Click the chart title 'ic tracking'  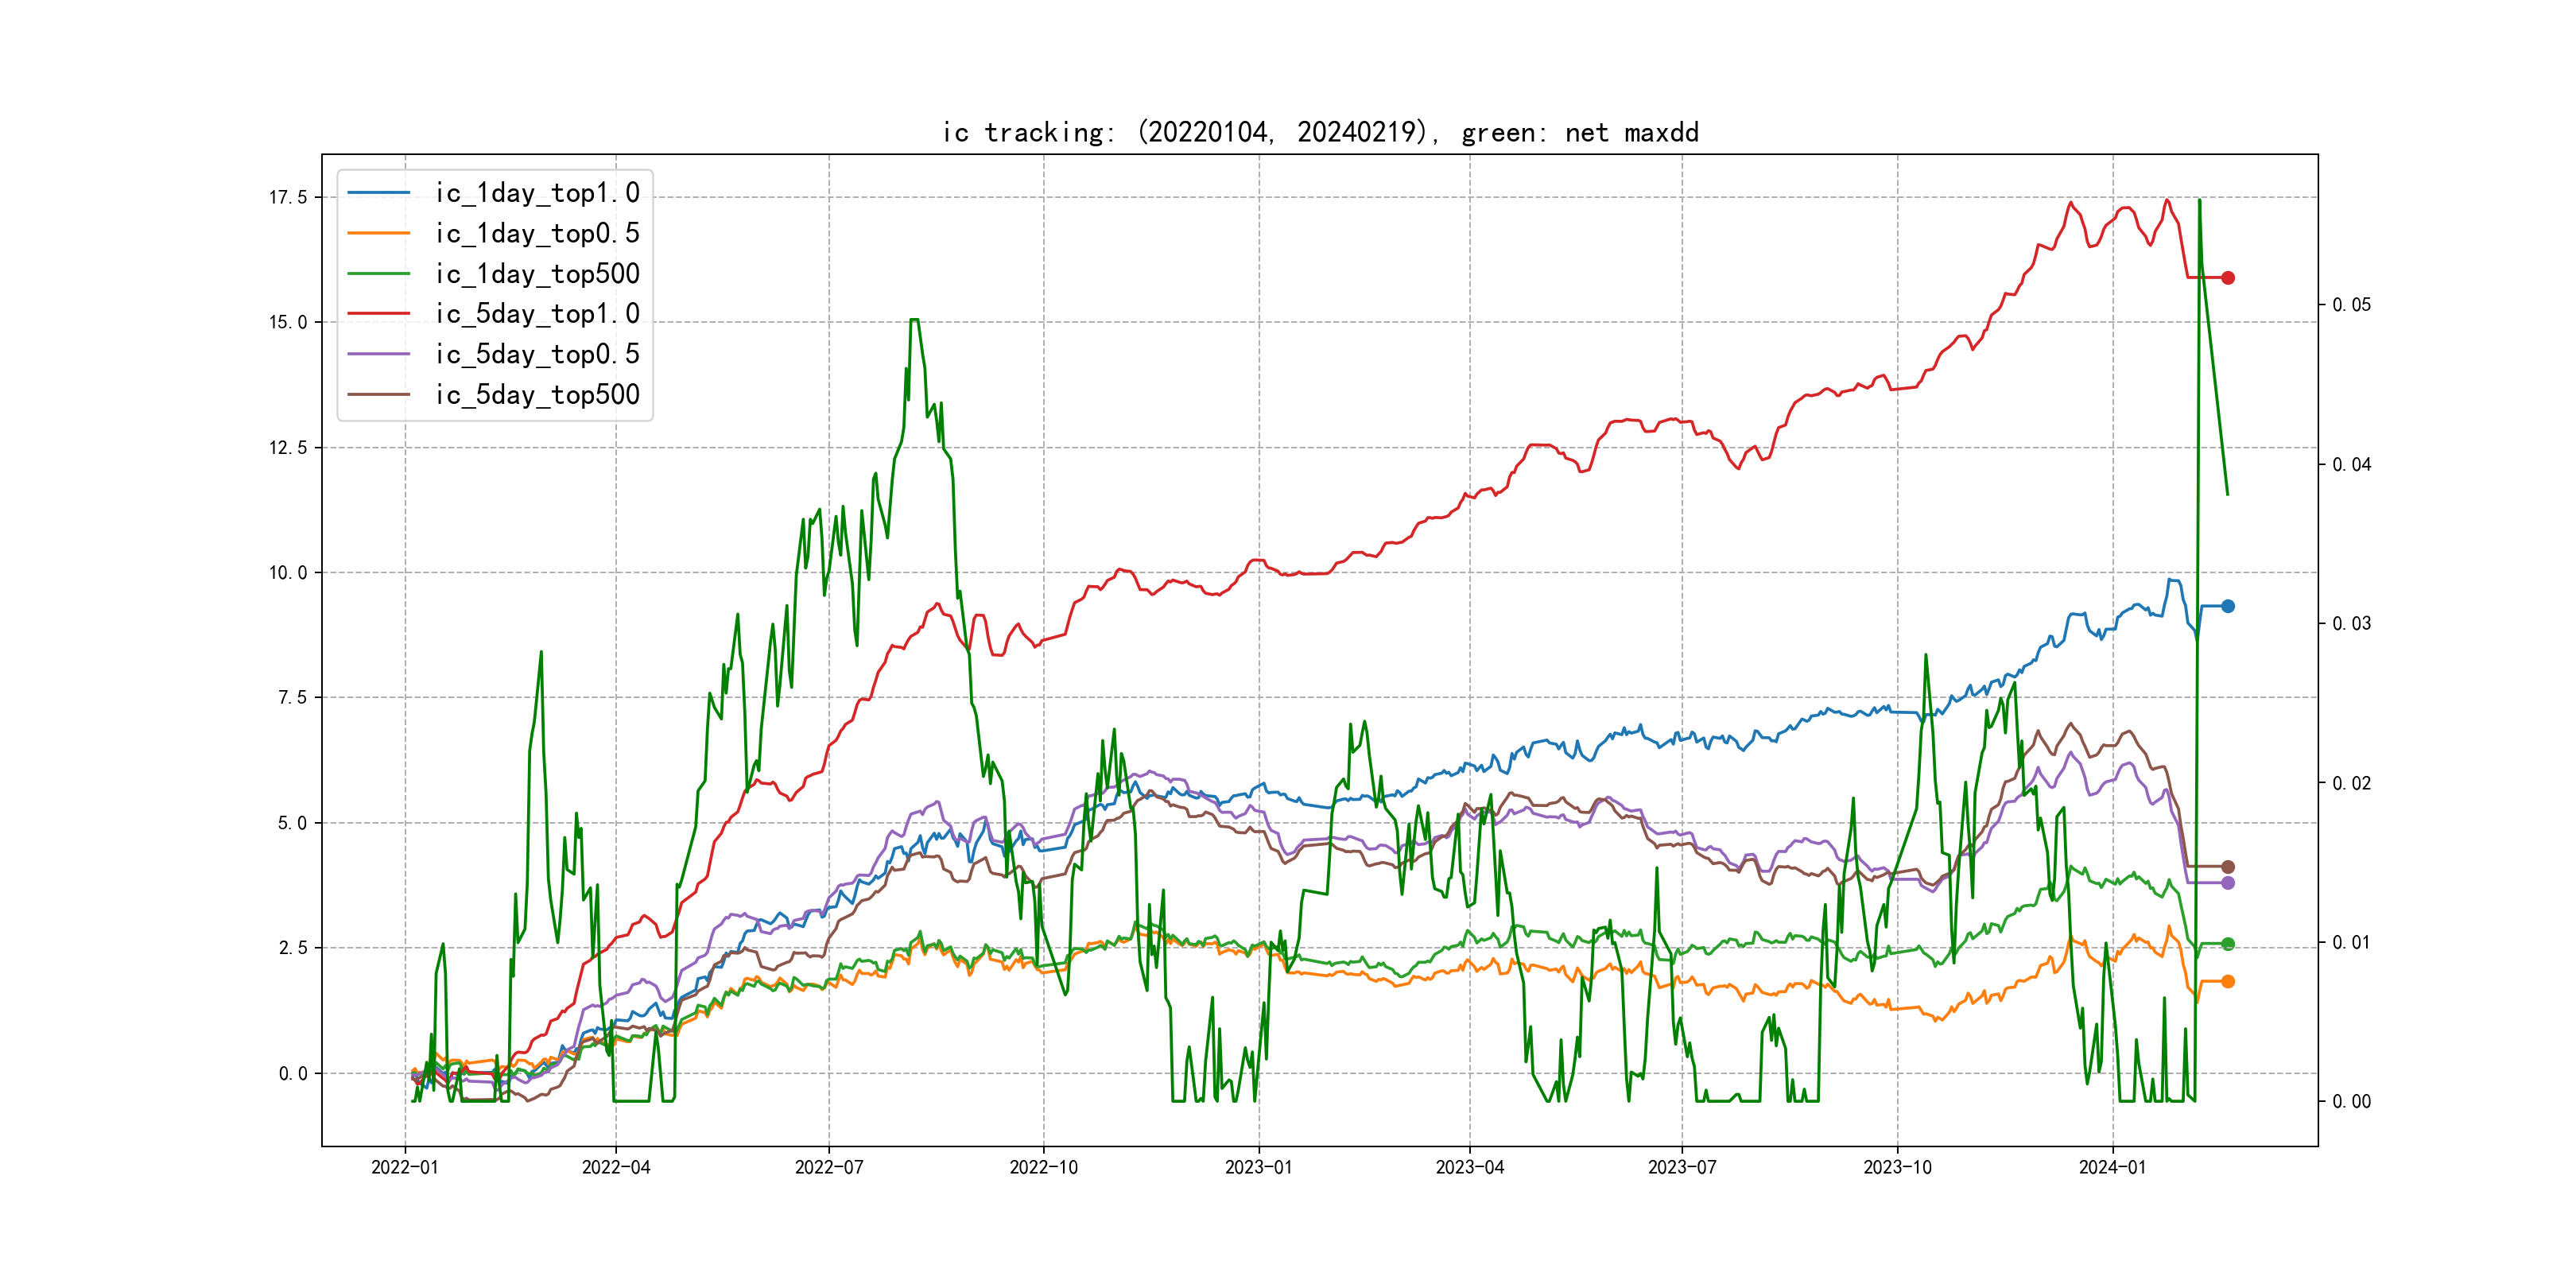[x=1319, y=132]
